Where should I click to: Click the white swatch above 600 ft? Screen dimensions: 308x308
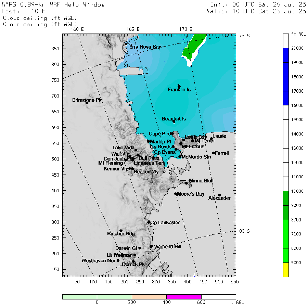(x=219, y=297)
